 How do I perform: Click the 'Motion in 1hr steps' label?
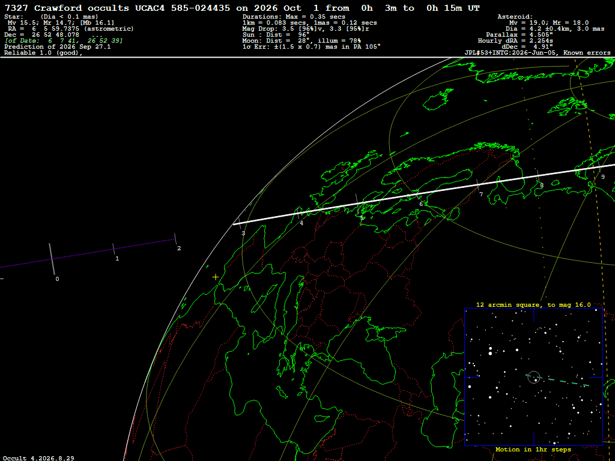533,450
